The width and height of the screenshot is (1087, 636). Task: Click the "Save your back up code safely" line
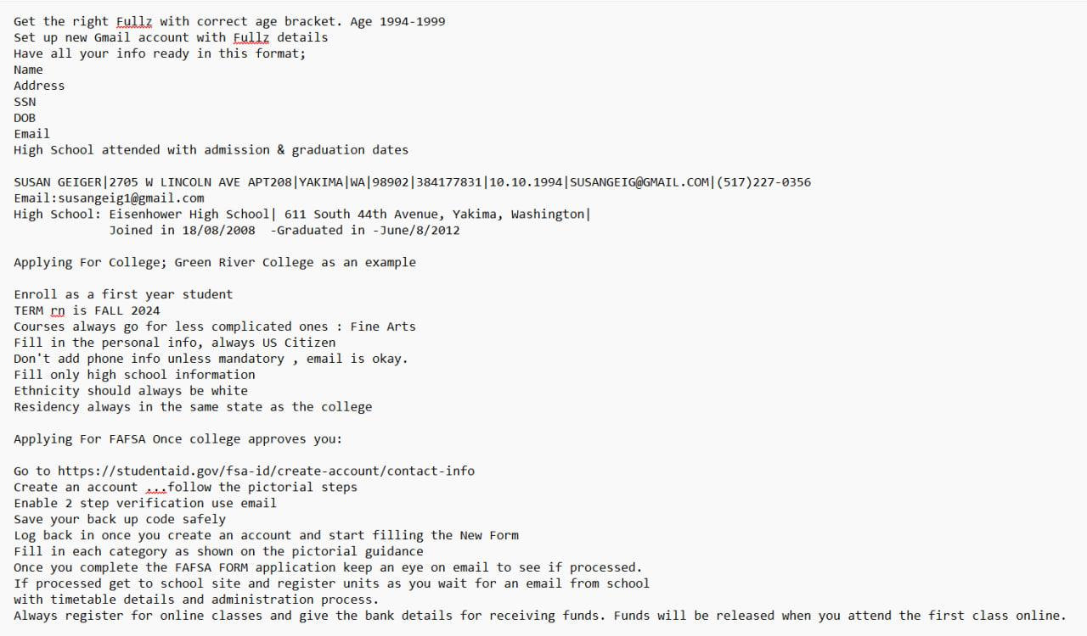tap(120, 520)
